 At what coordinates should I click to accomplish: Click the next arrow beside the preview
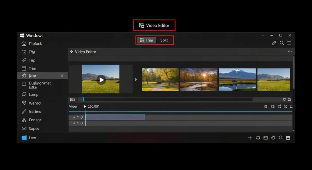pyautogui.click(x=136, y=80)
